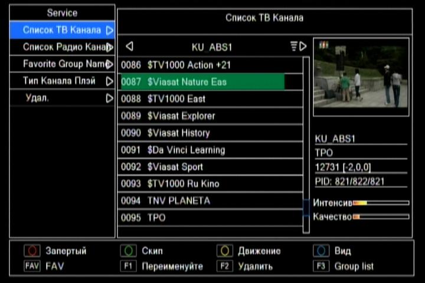This screenshot has width=425, height=283.
Task: Click the F2 key icon for delete
Action: click(x=225, y=266)
